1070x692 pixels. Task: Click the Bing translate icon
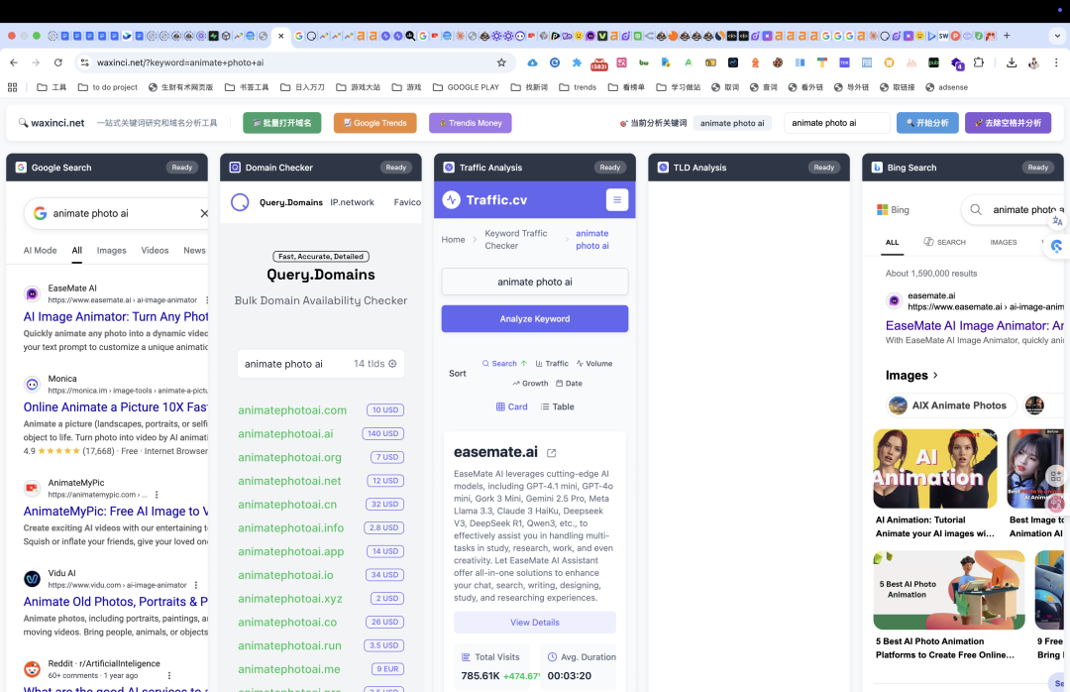[x=1057, y=221]
